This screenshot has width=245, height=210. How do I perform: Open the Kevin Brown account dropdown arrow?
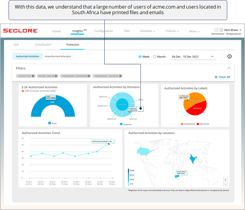click(241, 30)
